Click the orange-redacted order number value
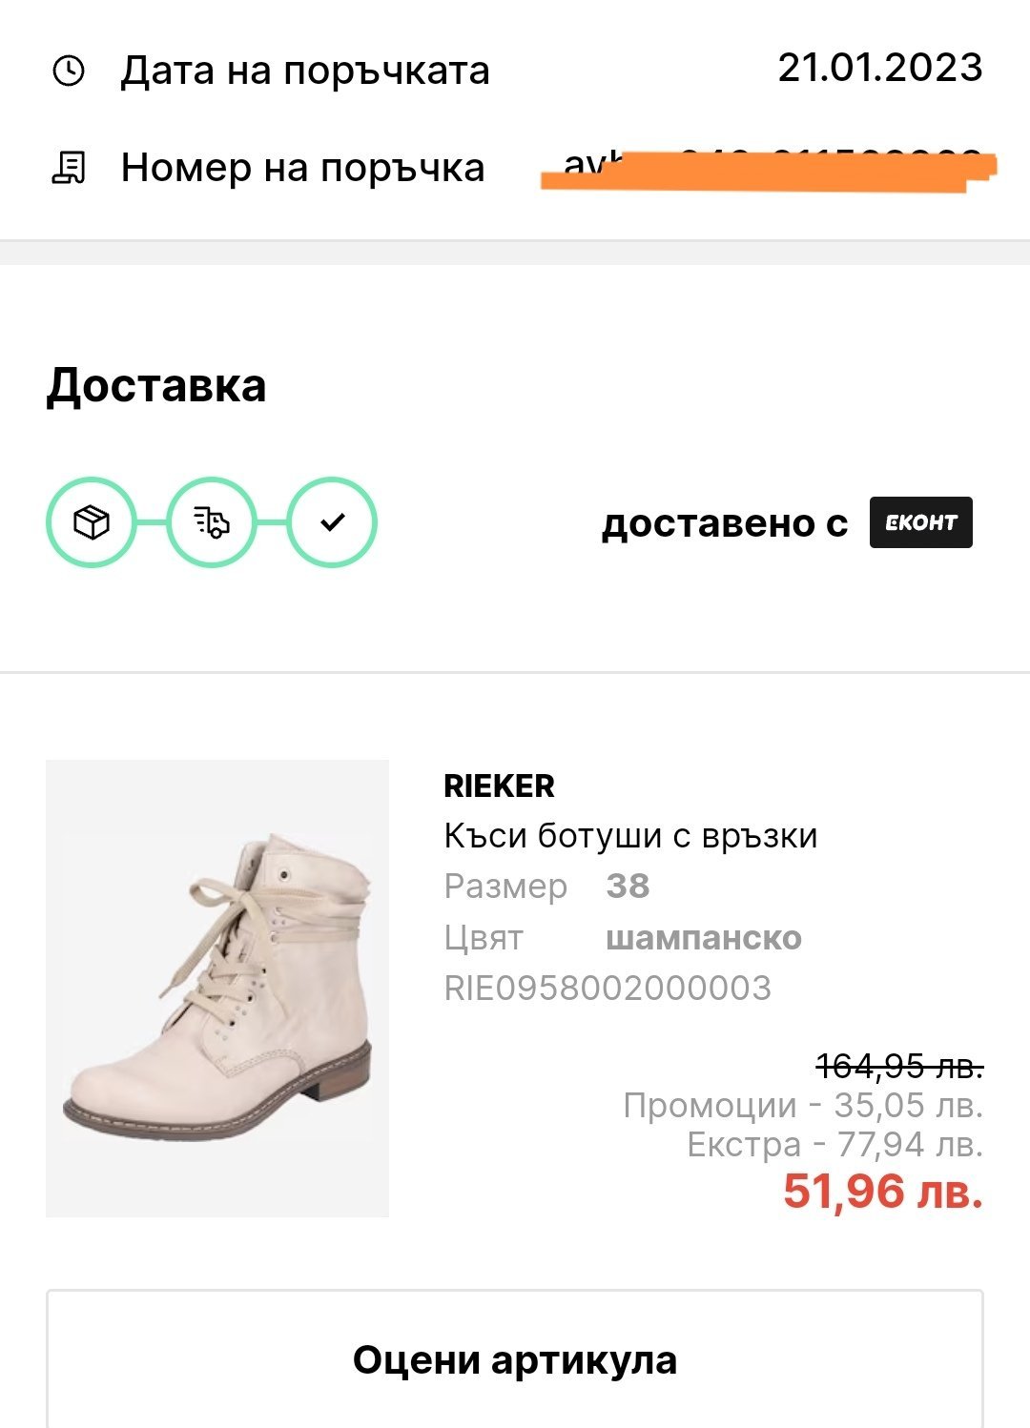This screenshot has height=1428, width=1030. point(769,170)
